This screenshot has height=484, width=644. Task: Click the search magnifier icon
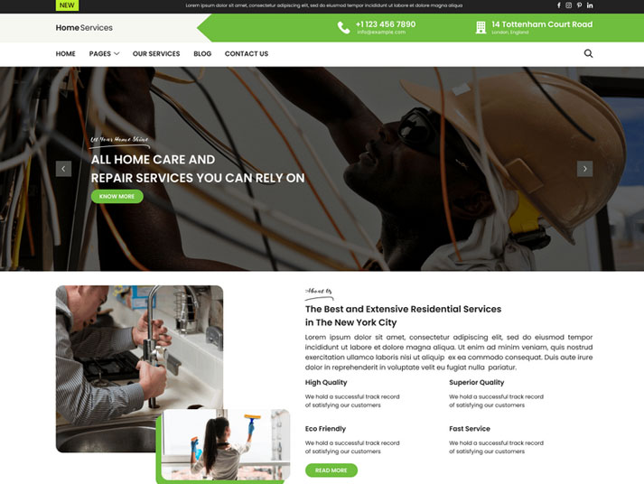tap(588, 53)
